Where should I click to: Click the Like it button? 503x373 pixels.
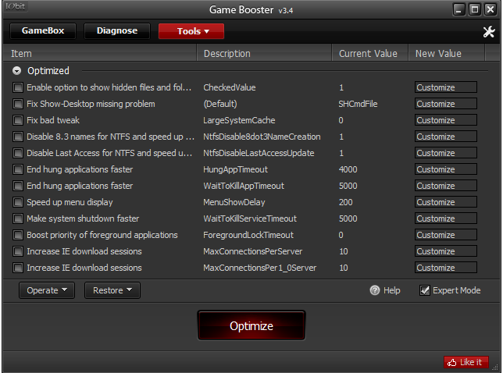466,362
